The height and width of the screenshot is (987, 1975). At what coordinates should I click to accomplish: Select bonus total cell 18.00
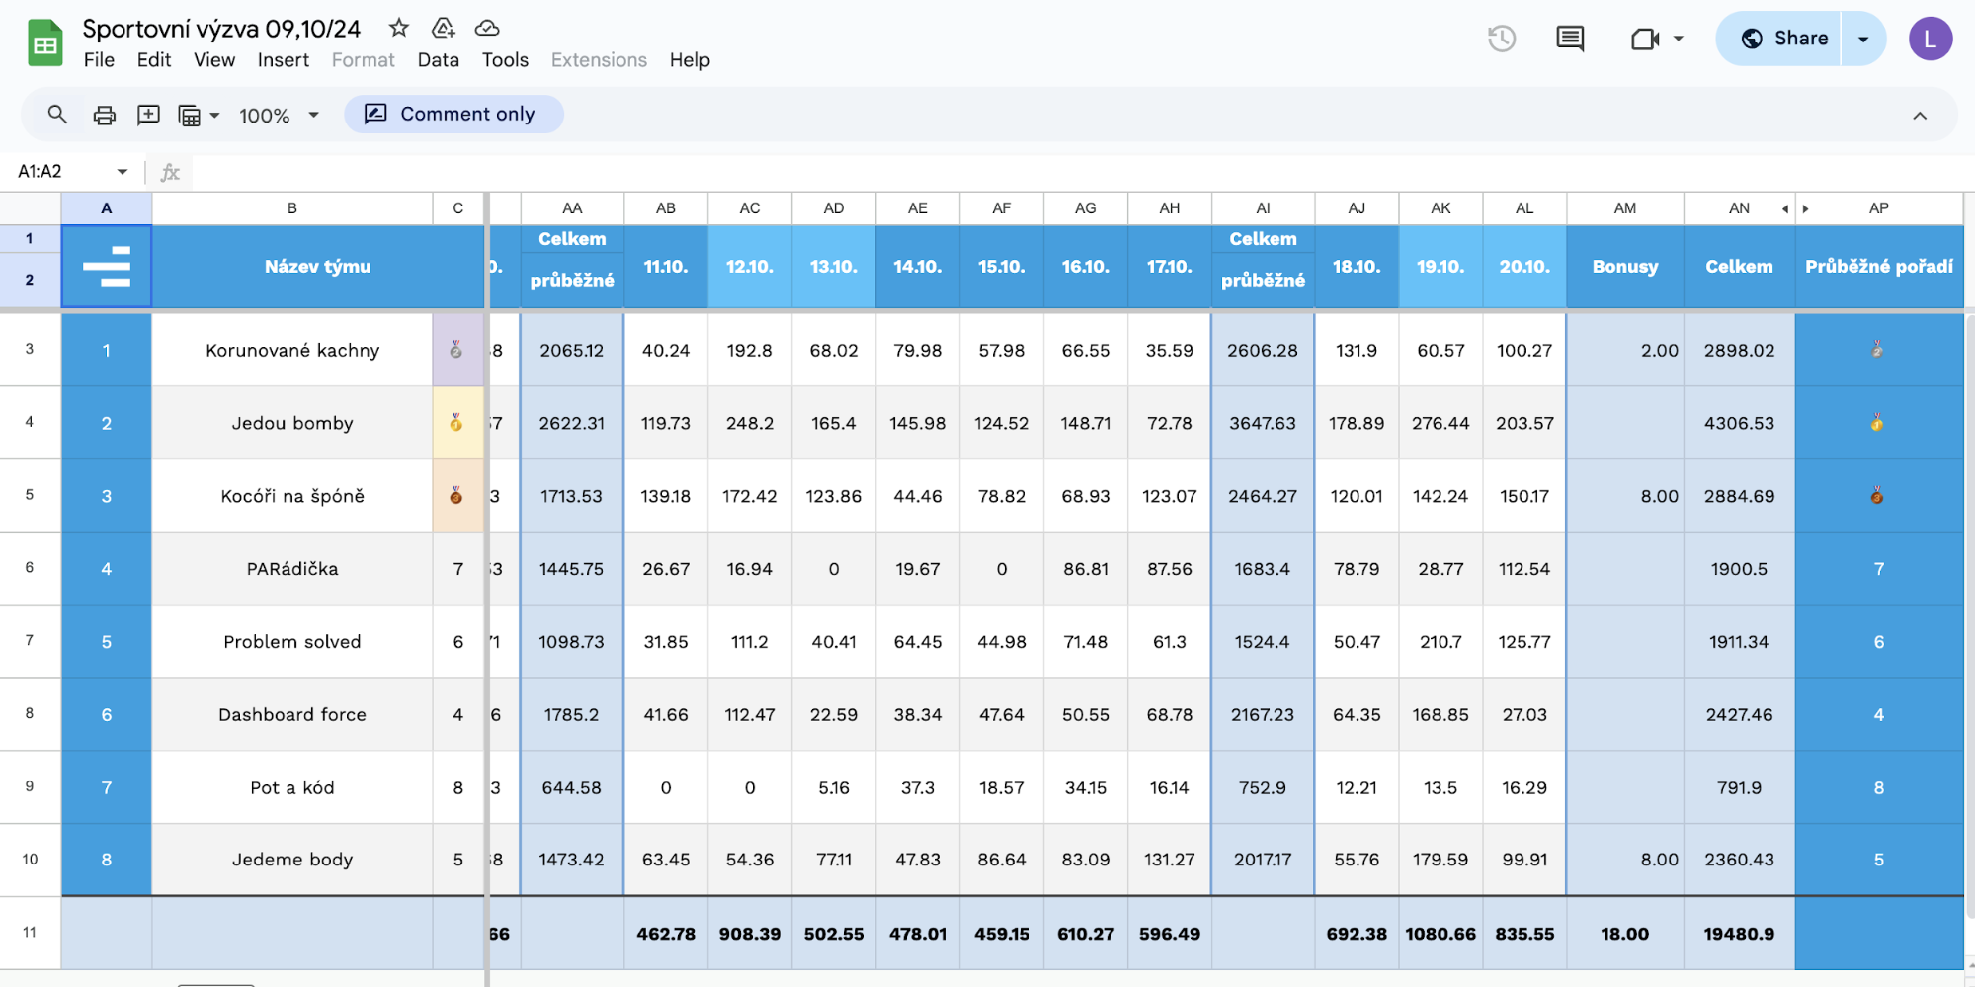(x=1625, y=933)
